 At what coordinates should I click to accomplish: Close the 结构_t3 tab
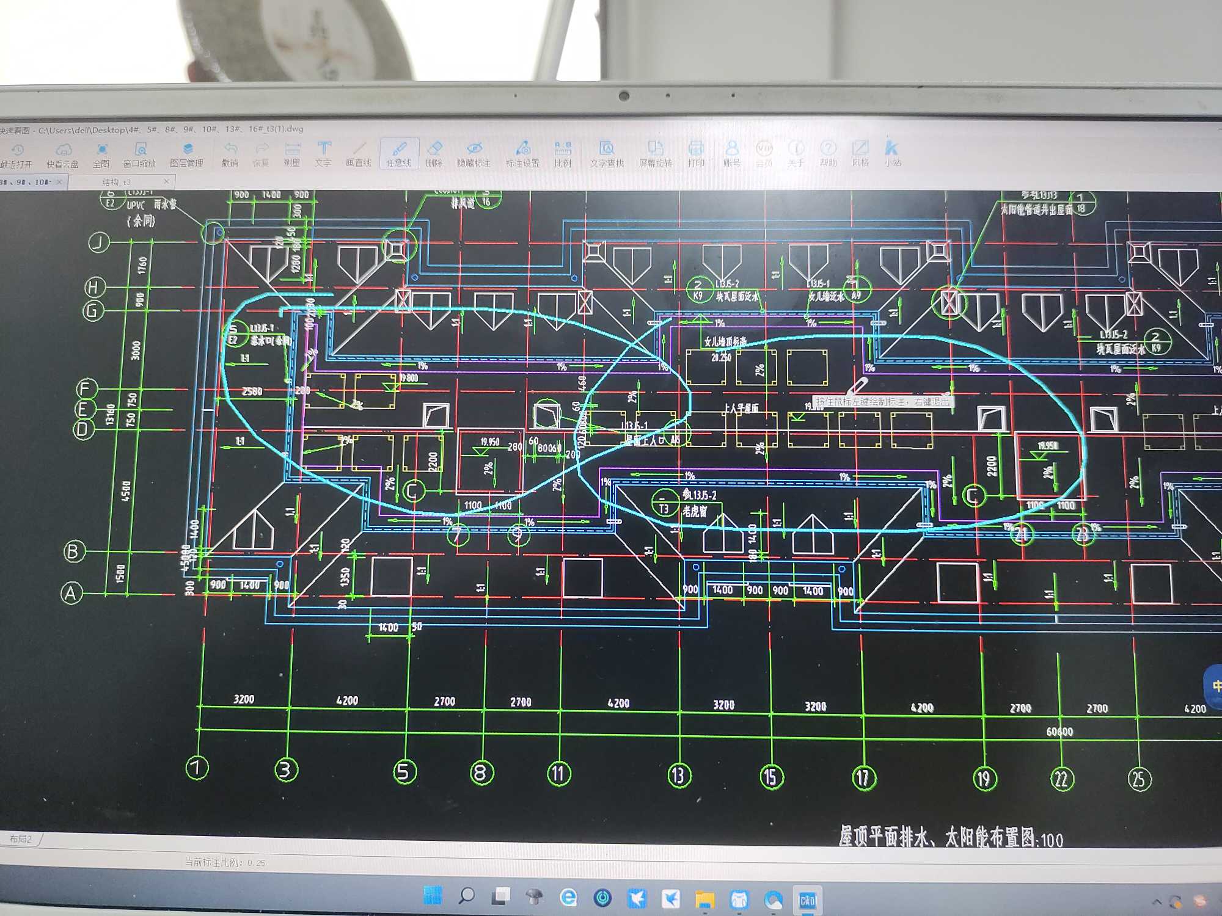pos(166,181)
